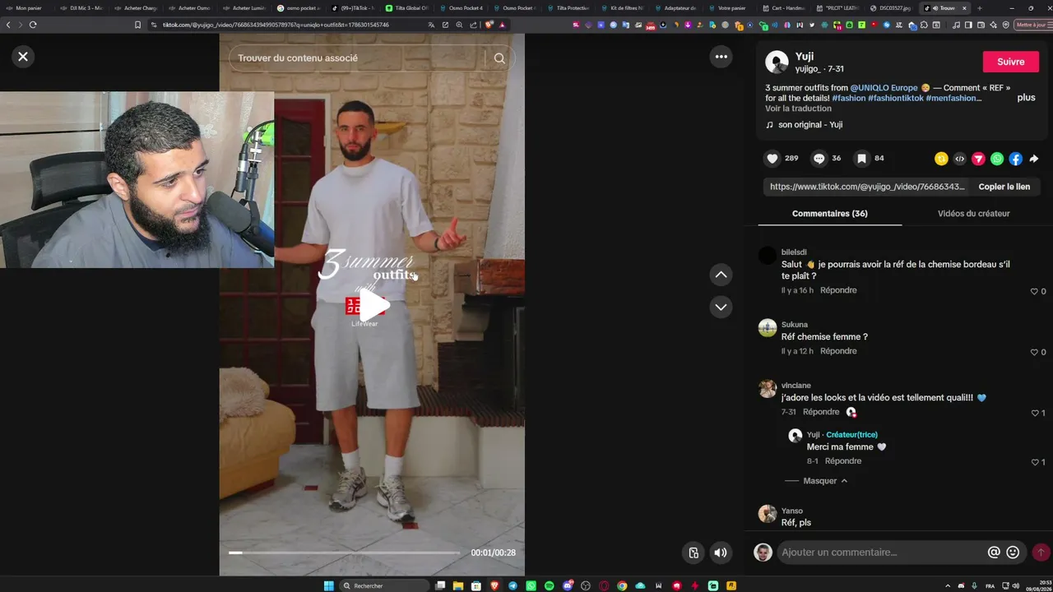This screenshot has height=592, width=1053.
Task: Reload the page in the browser
Action: [33, 25]
